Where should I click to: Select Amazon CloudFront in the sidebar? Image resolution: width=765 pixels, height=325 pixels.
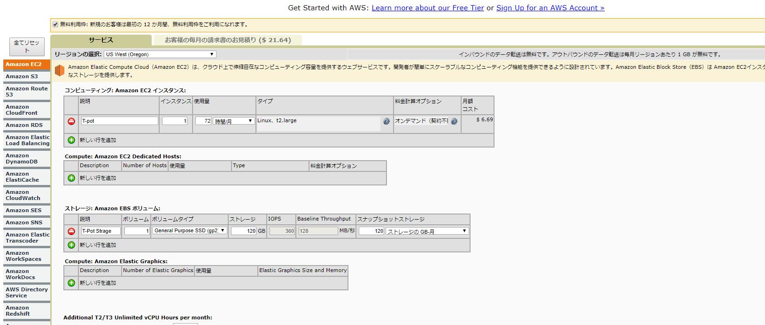27,110
